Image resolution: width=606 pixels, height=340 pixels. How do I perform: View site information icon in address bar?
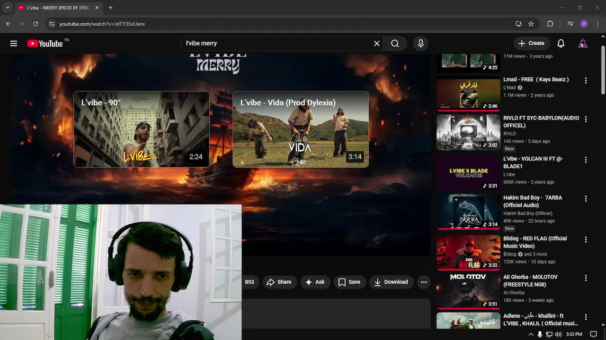pyautogui.click(x=52, y=24)
